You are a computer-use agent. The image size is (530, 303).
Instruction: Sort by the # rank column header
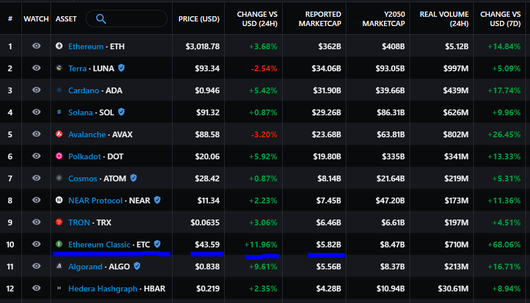(x=10, y=19)
